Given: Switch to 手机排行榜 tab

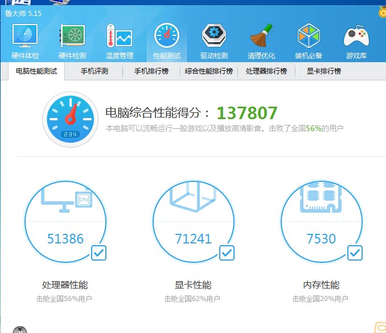Looking at the screenshot, I should (151, 71).
